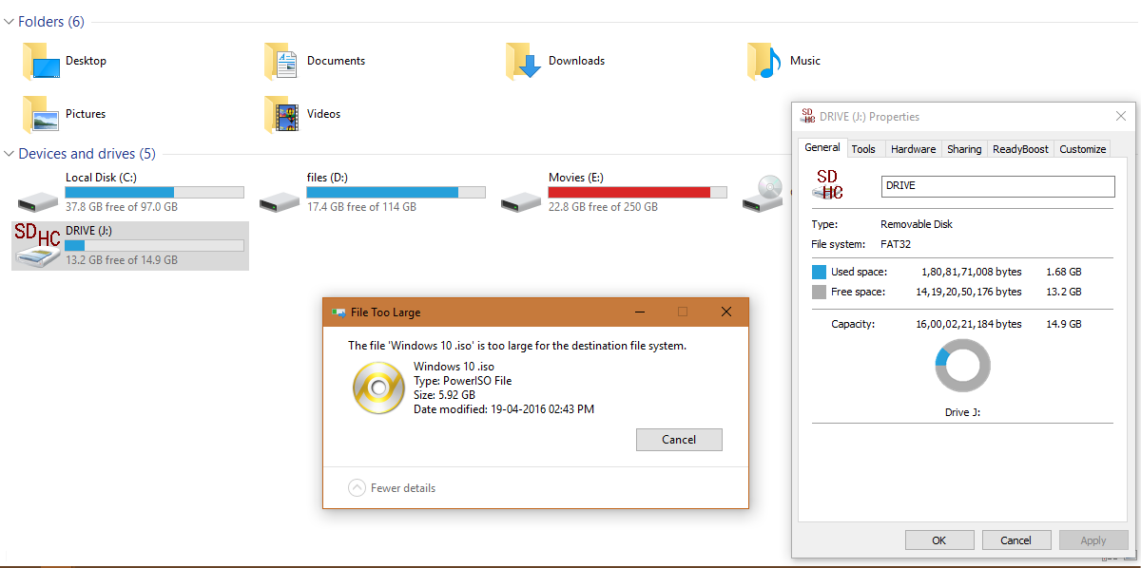The image size is (1141, 568).
Task: Click the '1,80,81,71,008 bytes' used space value
Action: [x=971, y=272]
